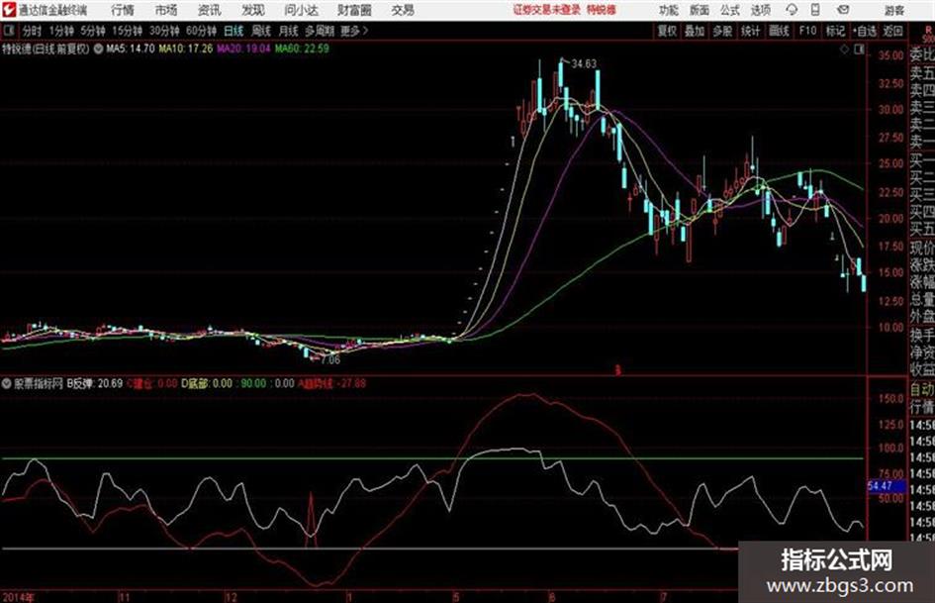
Task: Select the 日线 daily period tab
Action: tap(234, 31)
